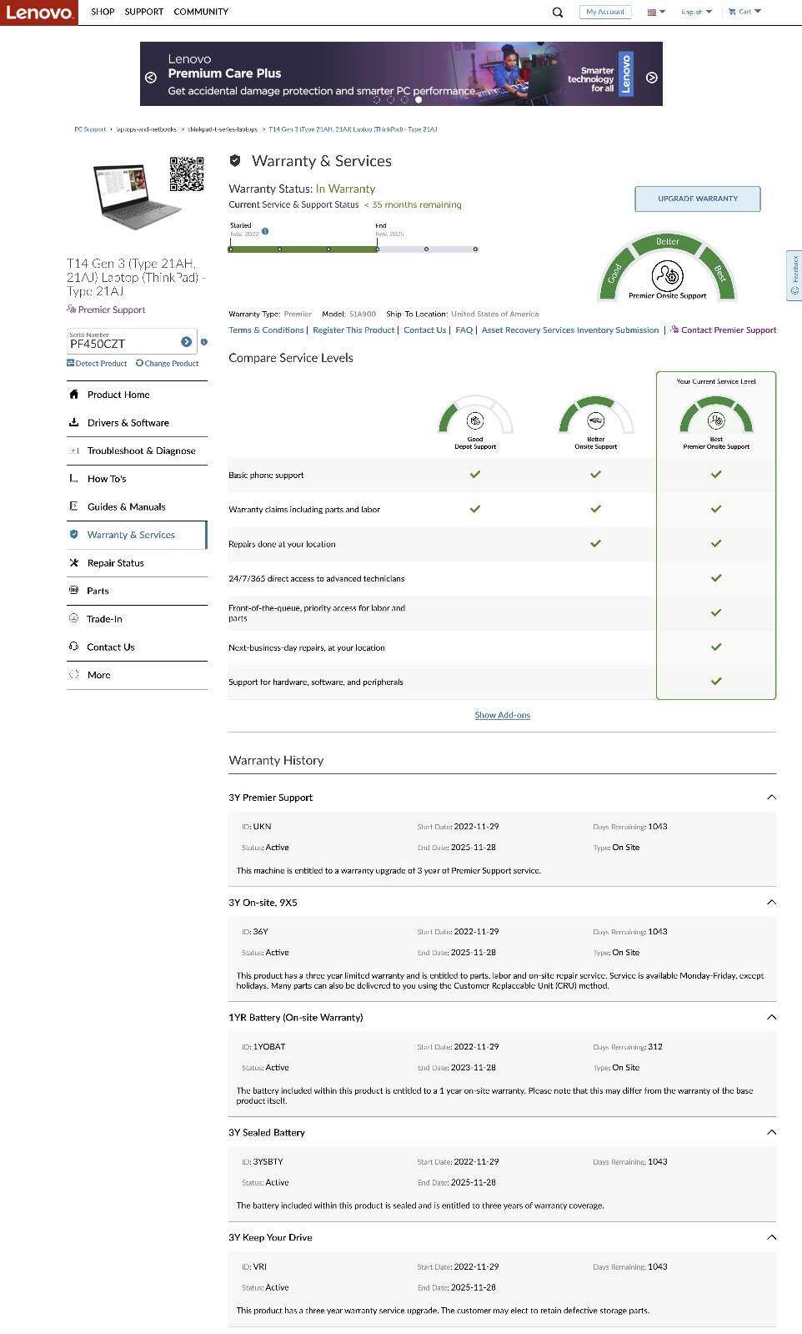The width and height of the screenshot is (802, 1334).
Task: Open Register This Product link
Action: click(x=353, y=330)
